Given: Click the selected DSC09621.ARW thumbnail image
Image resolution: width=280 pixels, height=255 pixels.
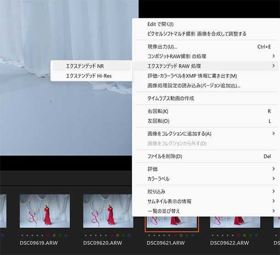Looking at the screenshot, I should 172,222.
